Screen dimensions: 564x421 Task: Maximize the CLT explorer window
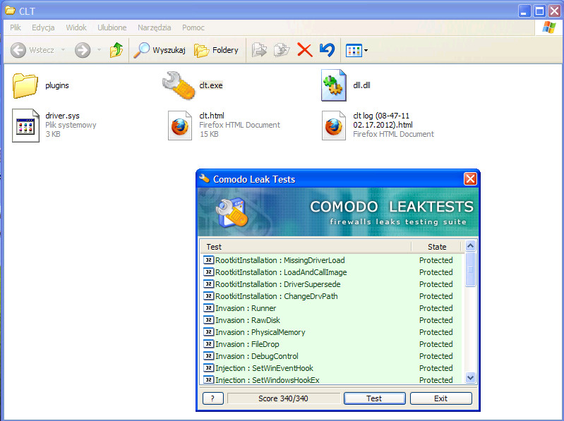pos(539,11)
